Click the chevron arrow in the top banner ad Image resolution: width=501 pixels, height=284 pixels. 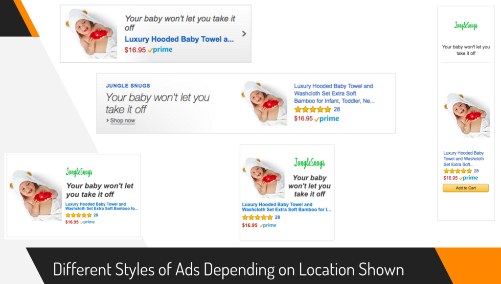244,34
